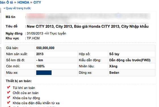Click the listing title New CITY 2013
This screenshot has height=107, width=159.
(x=88, y=27)
